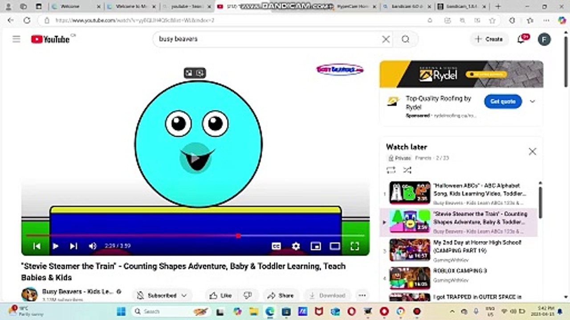The height and width of the screenshot is (320, 570).
Task: Click the YouTube search magnifier button
Action: coord(405,39)
